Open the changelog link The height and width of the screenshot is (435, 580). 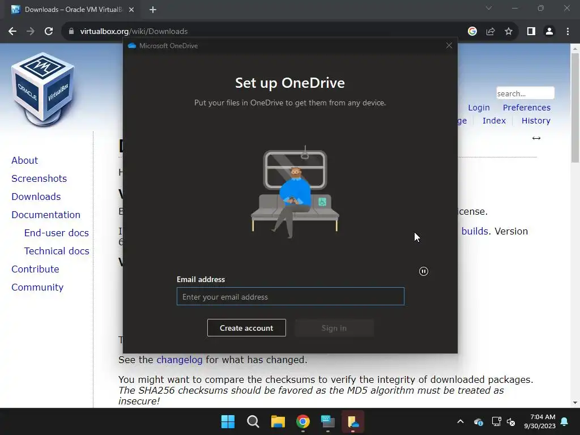point(180,360)
